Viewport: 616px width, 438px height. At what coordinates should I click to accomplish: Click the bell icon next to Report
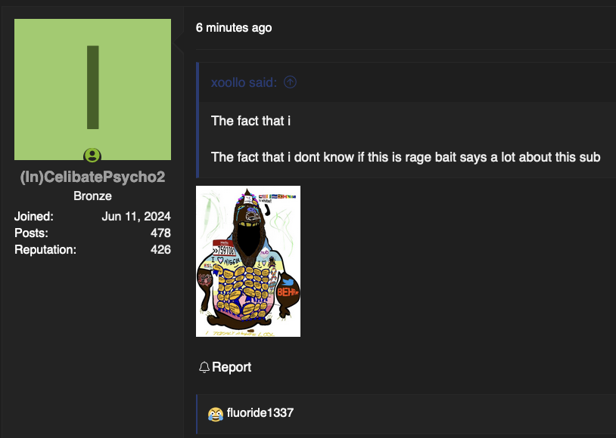coord(204,367)
